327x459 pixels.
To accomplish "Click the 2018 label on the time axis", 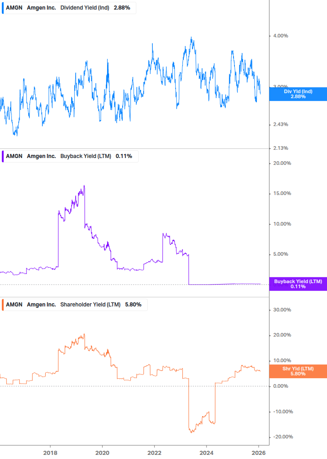I will click(x=50, y=453).
